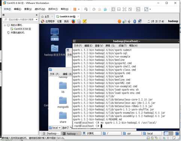Click the volume tray icon in GNOME panel
This screenshot has width=181, height=141.
pos(129,21)
